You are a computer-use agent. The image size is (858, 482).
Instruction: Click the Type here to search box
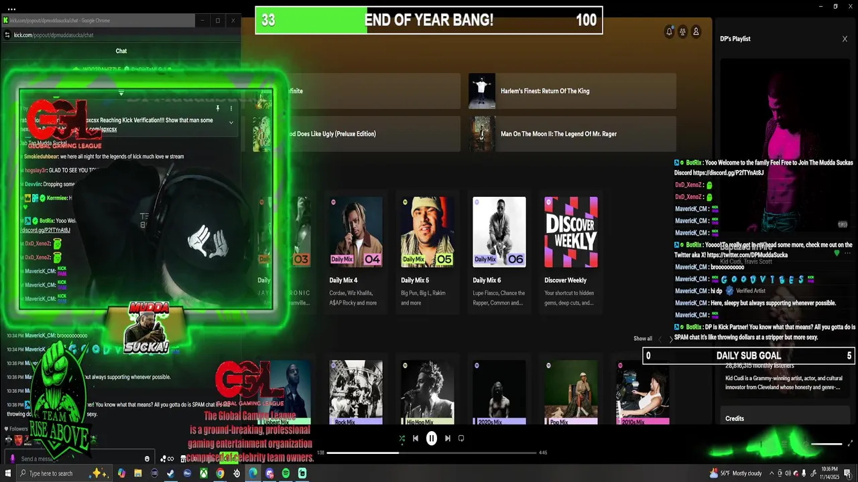(64, 473)
